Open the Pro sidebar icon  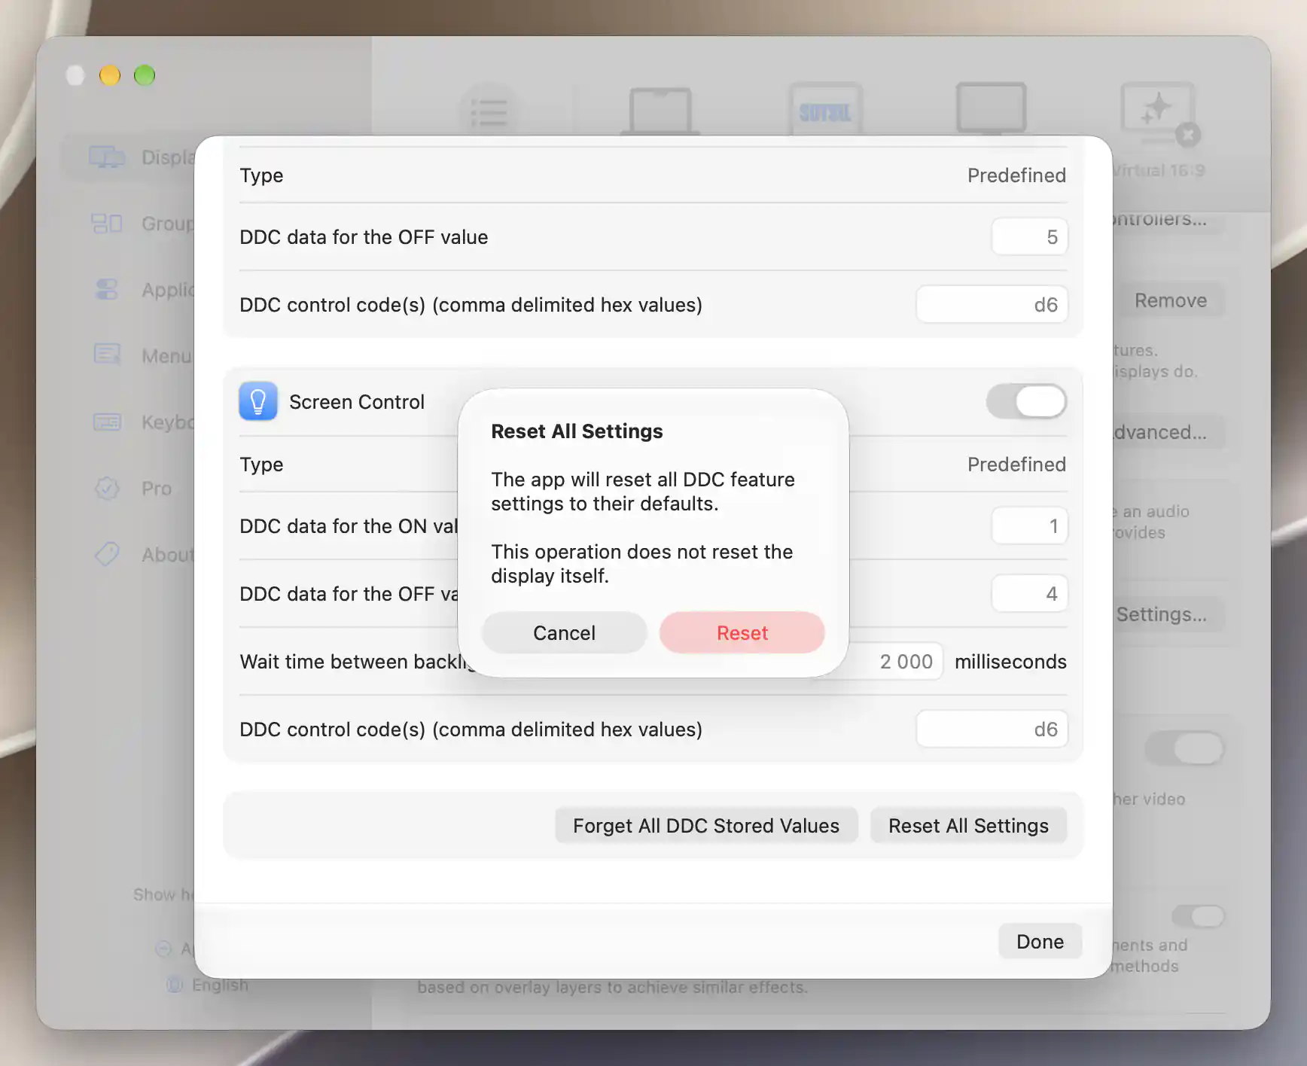point(106,488)
